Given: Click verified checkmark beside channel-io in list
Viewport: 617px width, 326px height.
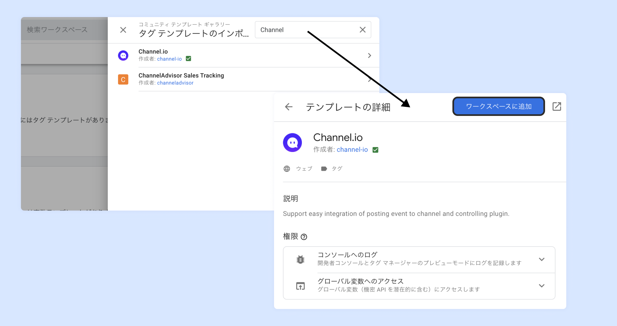Looking at the screenshot, I should [x=188, y=59].
